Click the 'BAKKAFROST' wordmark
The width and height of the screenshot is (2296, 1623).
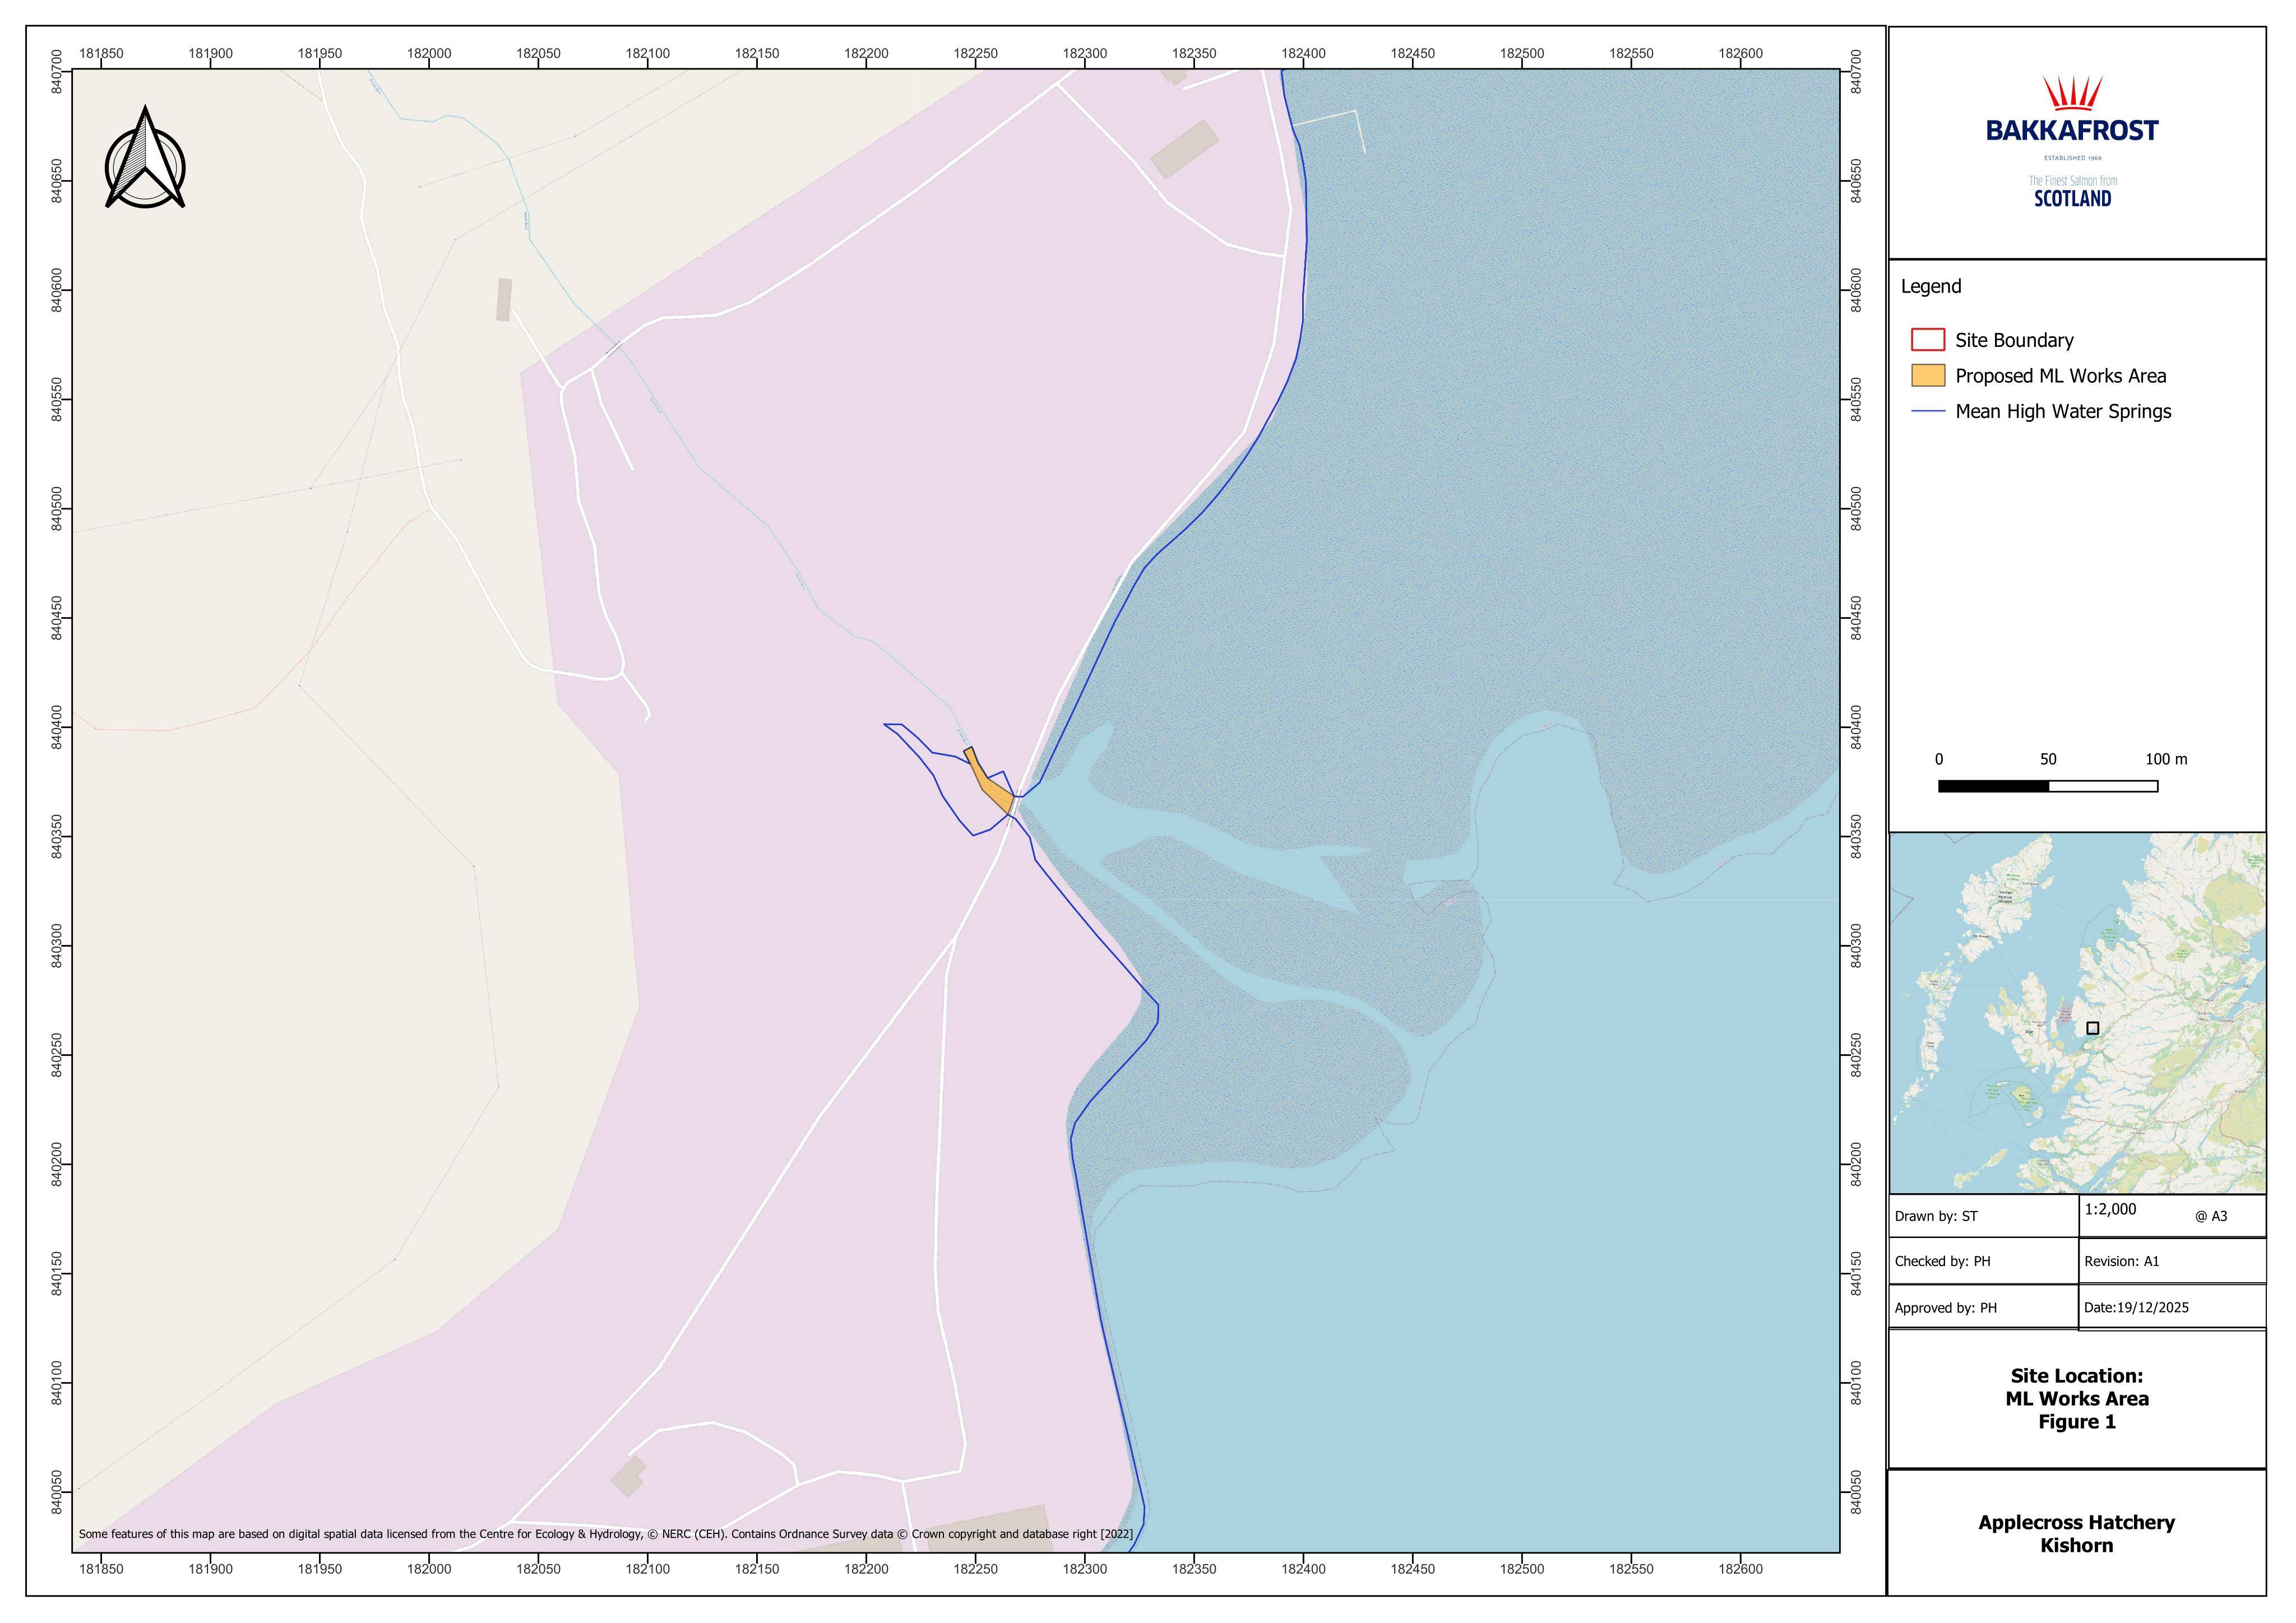click(2072, 130)
